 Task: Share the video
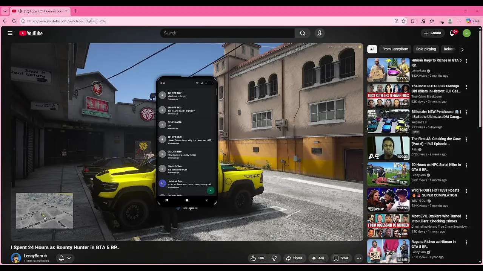pyautogui.click(x=294, y=258)
